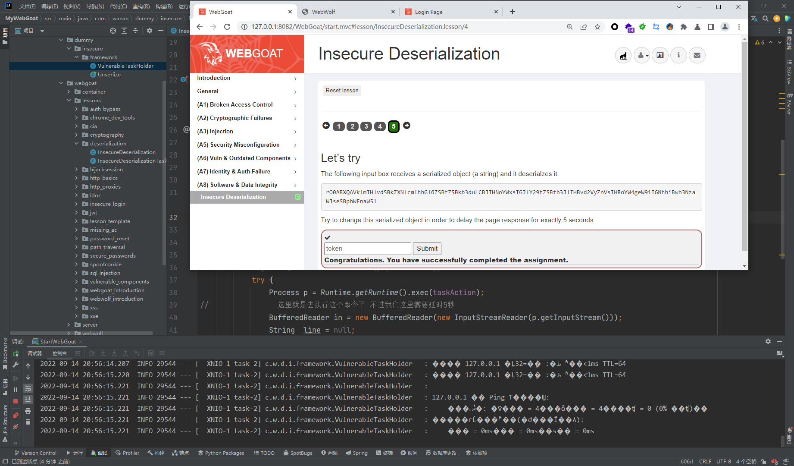Click the token input field

click(x=367, y=249)
